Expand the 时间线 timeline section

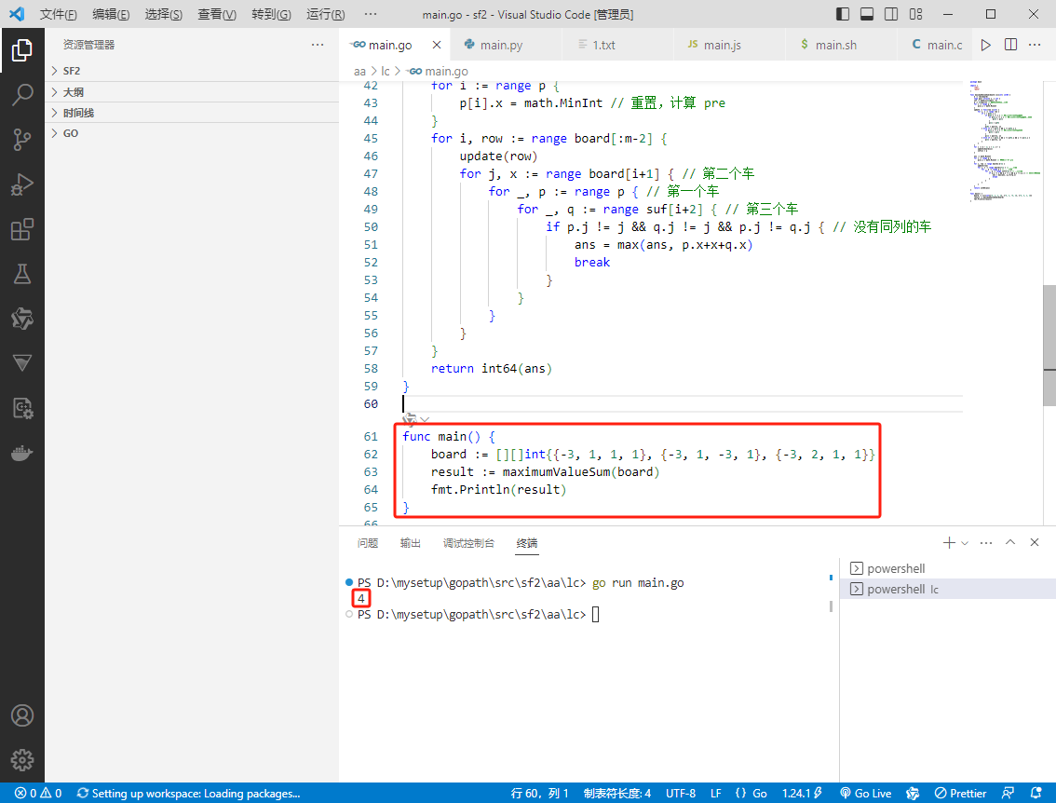click(x=192, y=113)
